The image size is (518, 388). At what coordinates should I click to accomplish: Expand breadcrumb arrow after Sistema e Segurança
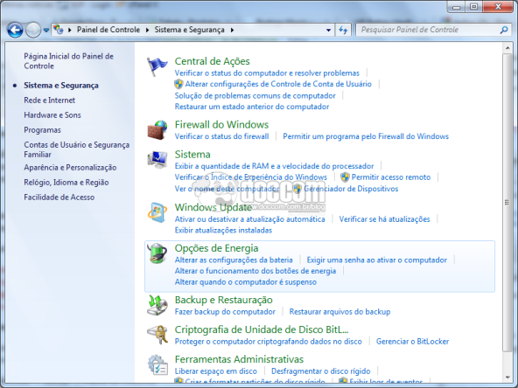[232, 30]
